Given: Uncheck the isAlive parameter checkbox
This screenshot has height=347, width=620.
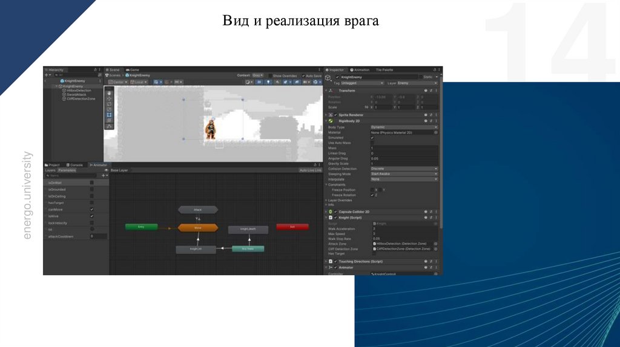Looking at the screenshot, I should pos(92,216).
